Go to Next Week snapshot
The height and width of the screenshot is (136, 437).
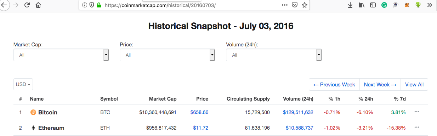[380, 85]
